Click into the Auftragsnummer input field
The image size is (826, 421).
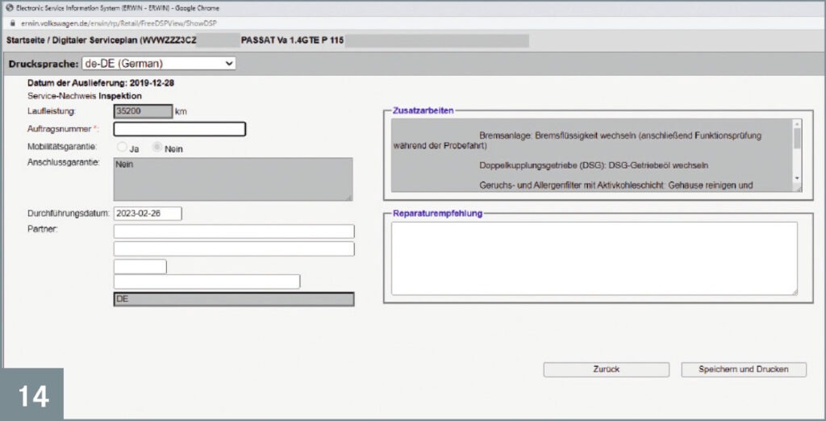coord(179,129)
